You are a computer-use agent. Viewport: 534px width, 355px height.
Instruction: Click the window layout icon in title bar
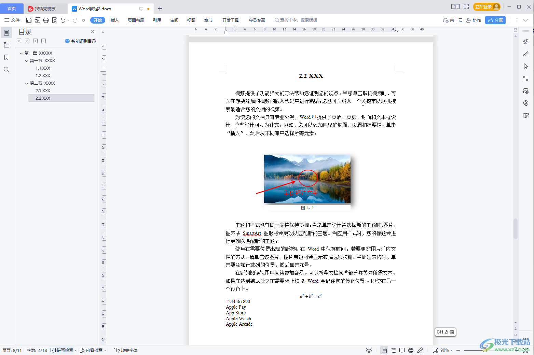pos(455,6)
